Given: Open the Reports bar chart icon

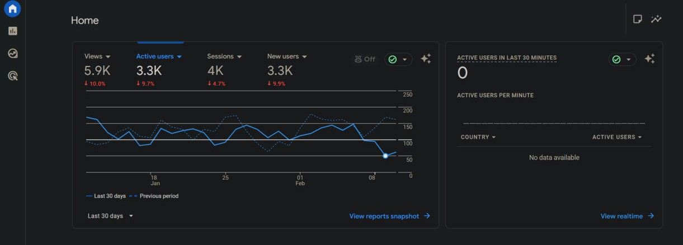Looking at the screenshot, I should 12,31.
